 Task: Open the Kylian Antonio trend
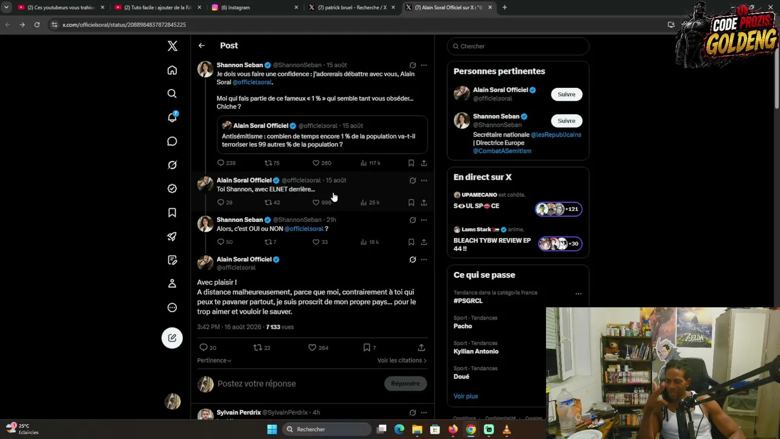[476, 351]
